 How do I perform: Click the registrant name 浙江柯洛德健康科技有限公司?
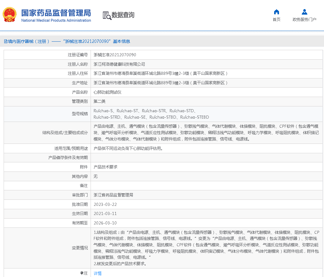pos(119,64)
